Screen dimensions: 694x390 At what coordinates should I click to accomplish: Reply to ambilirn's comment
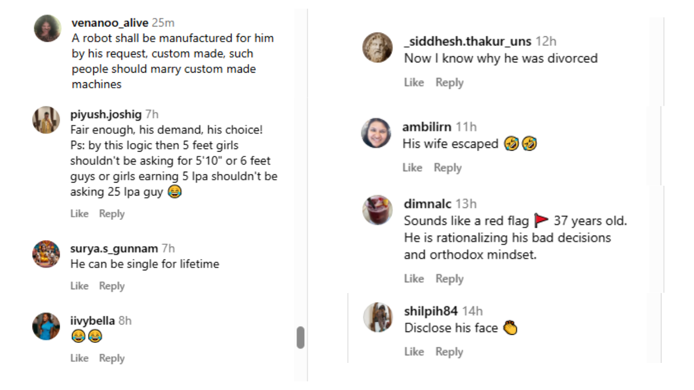click(447, 167)
